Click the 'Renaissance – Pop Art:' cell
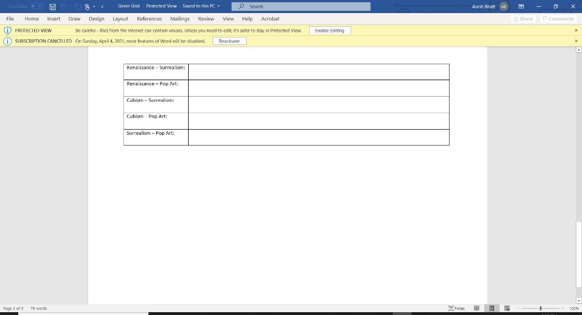 156,88
